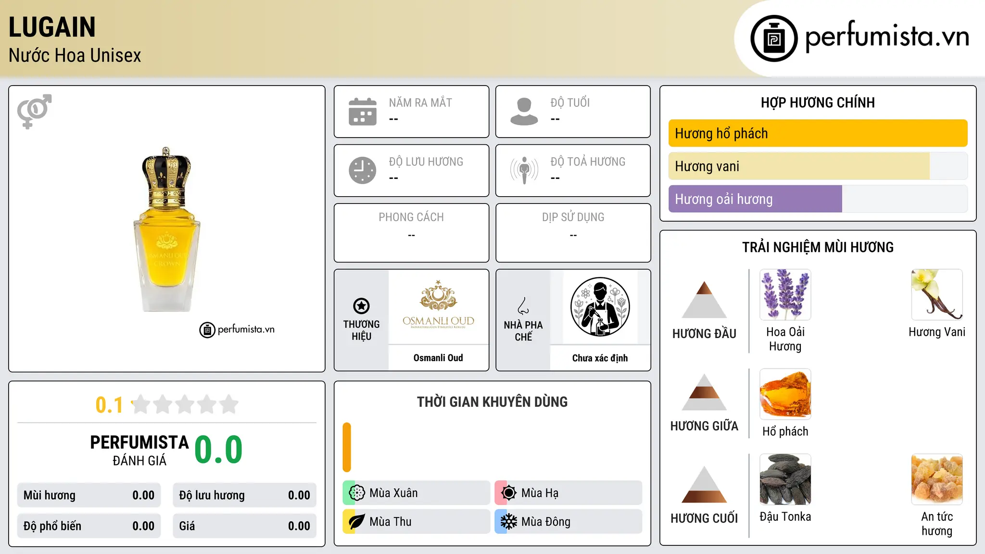Click the Giá score row
Viewport: 985px width, 554px height.
(245, 526)
